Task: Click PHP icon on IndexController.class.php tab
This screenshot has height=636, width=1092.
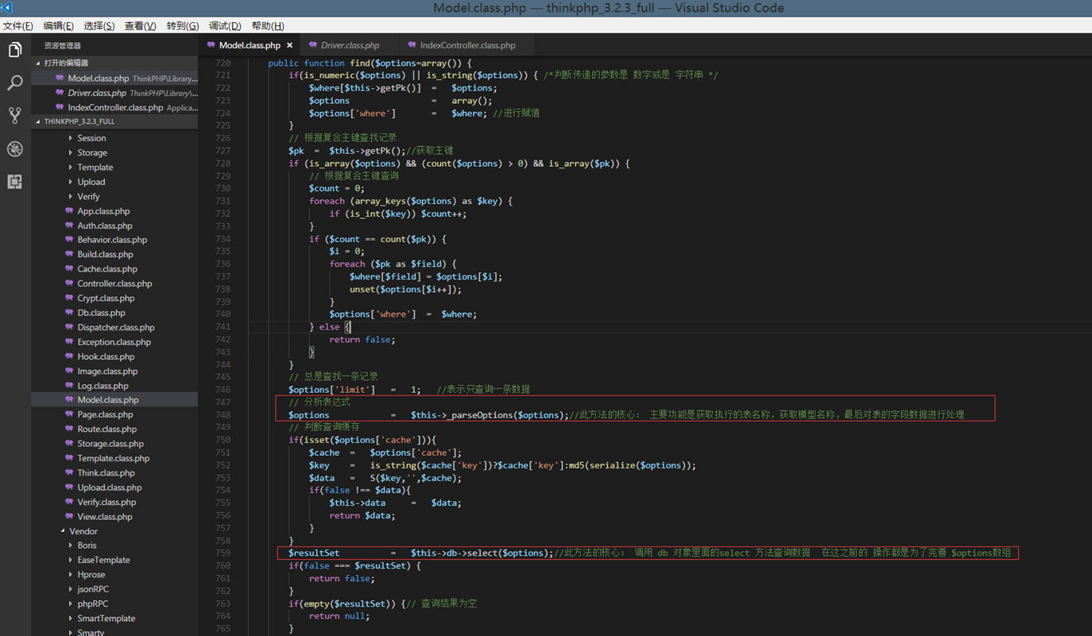Action: [x=412, y=45]
